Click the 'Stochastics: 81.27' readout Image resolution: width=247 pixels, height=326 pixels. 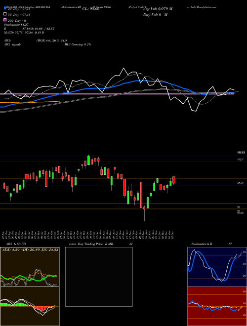[x=16, y=25]
